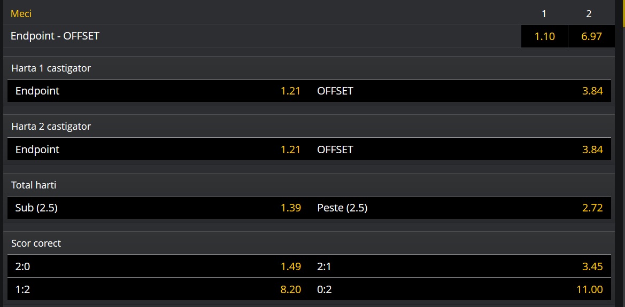
Task: Add correct score 1:2 at 8.20
Action: coord(158,289)
